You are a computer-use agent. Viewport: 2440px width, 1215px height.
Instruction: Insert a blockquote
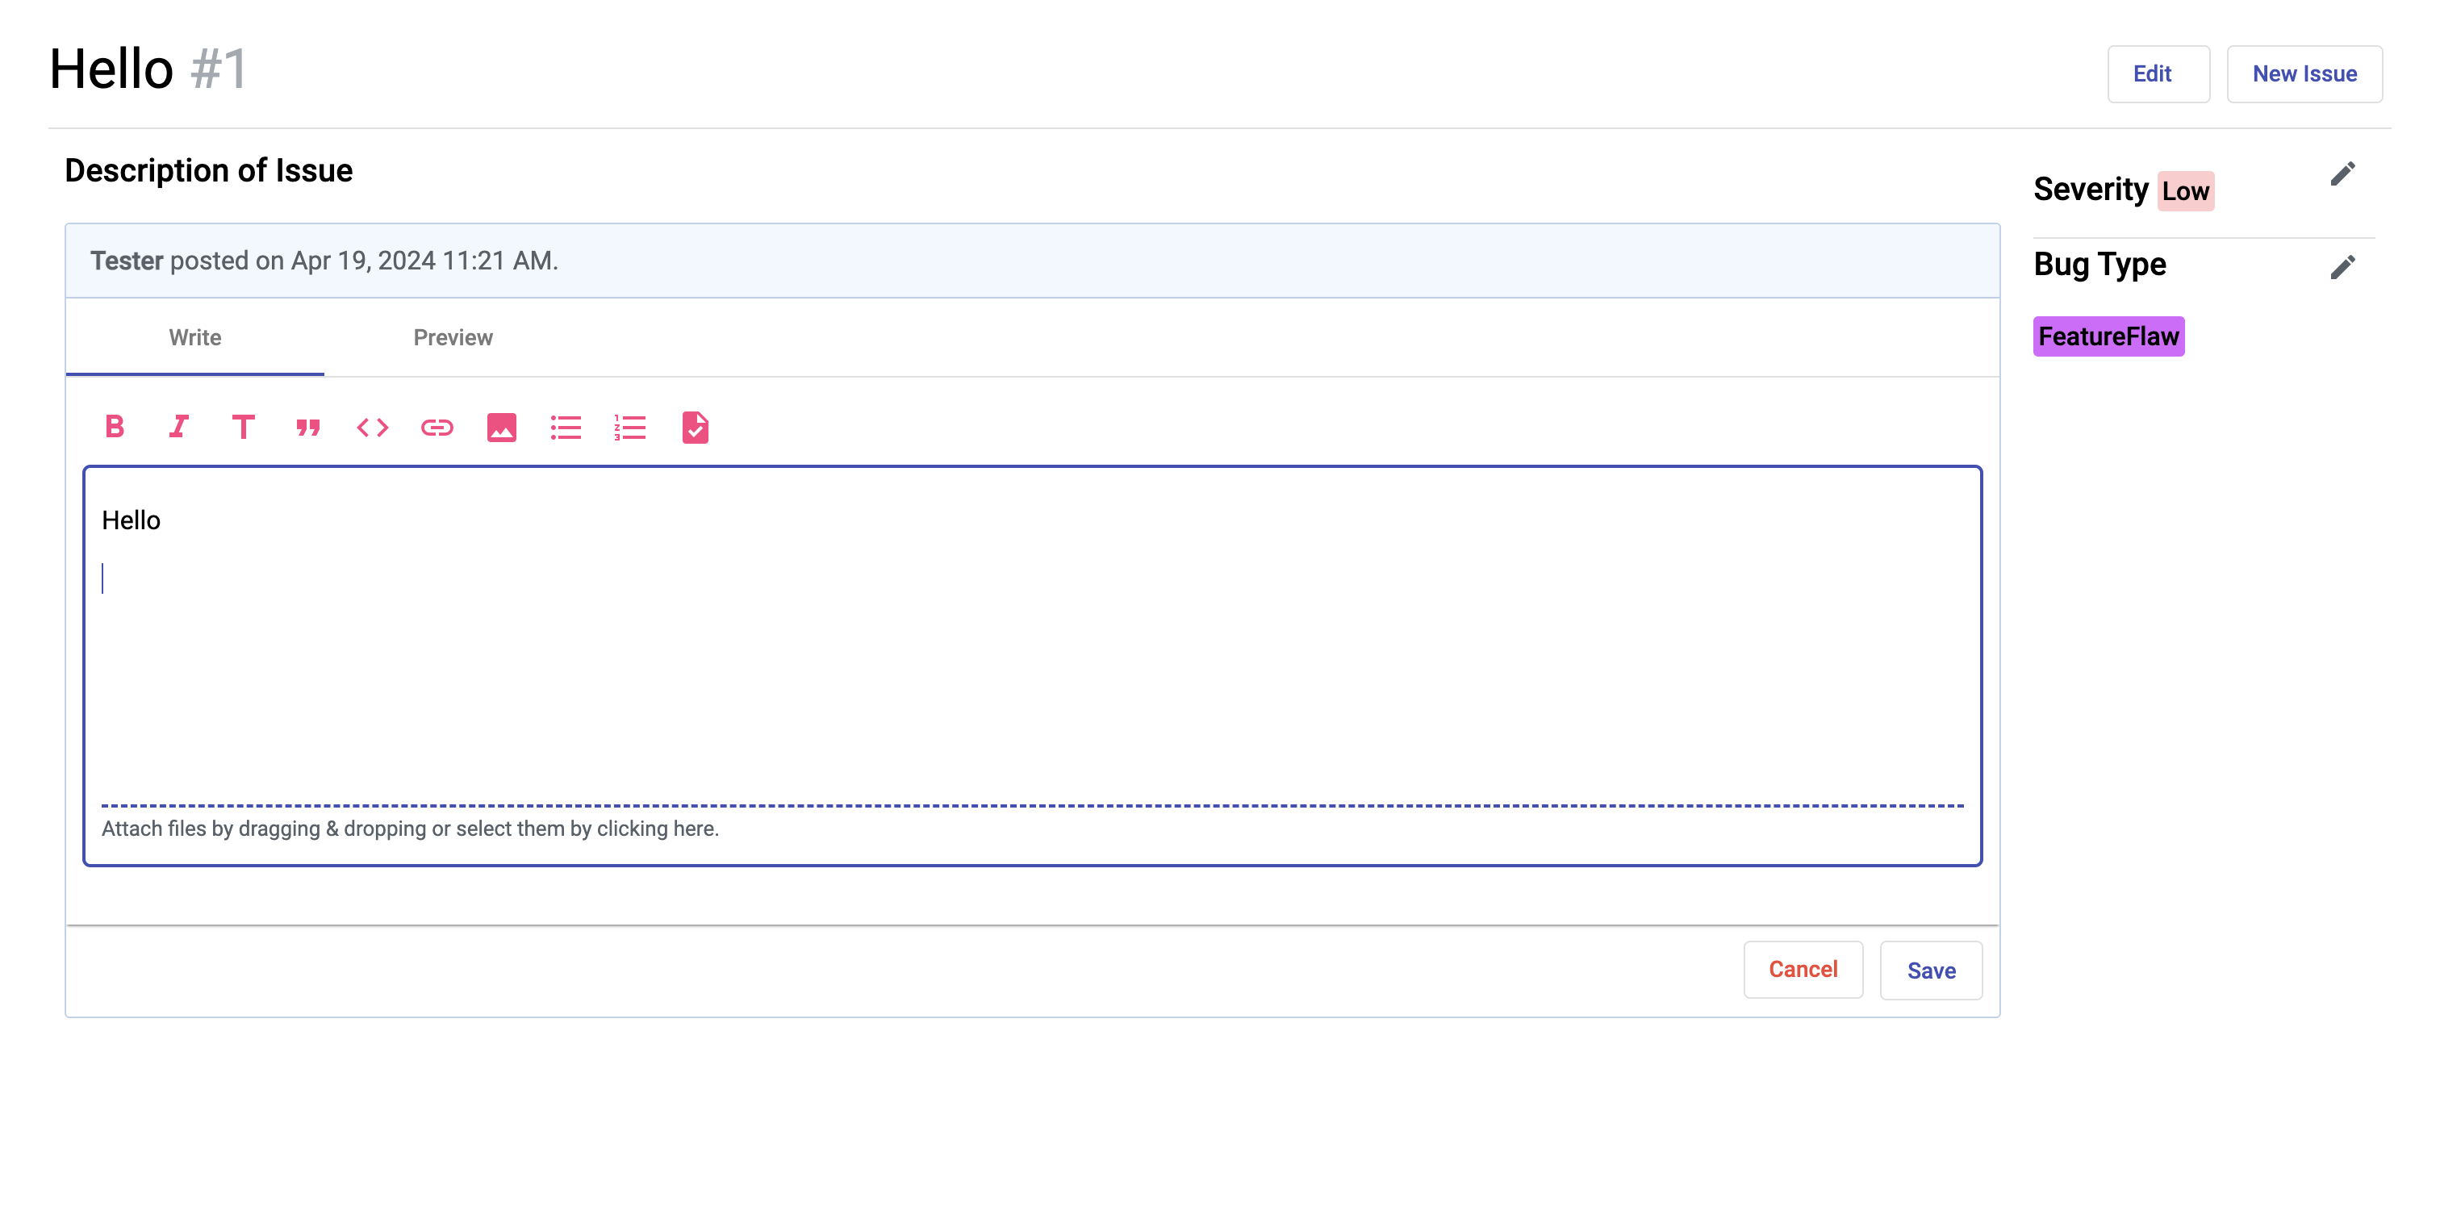(308, 427)
